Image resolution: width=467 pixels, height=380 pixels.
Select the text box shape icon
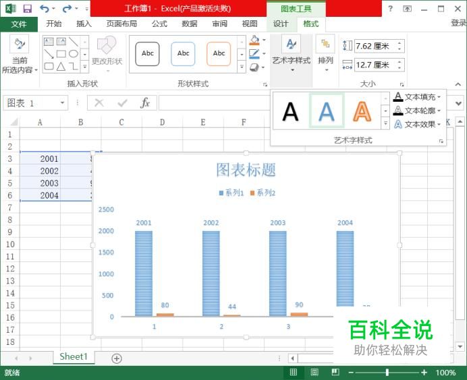click(49, 41)
